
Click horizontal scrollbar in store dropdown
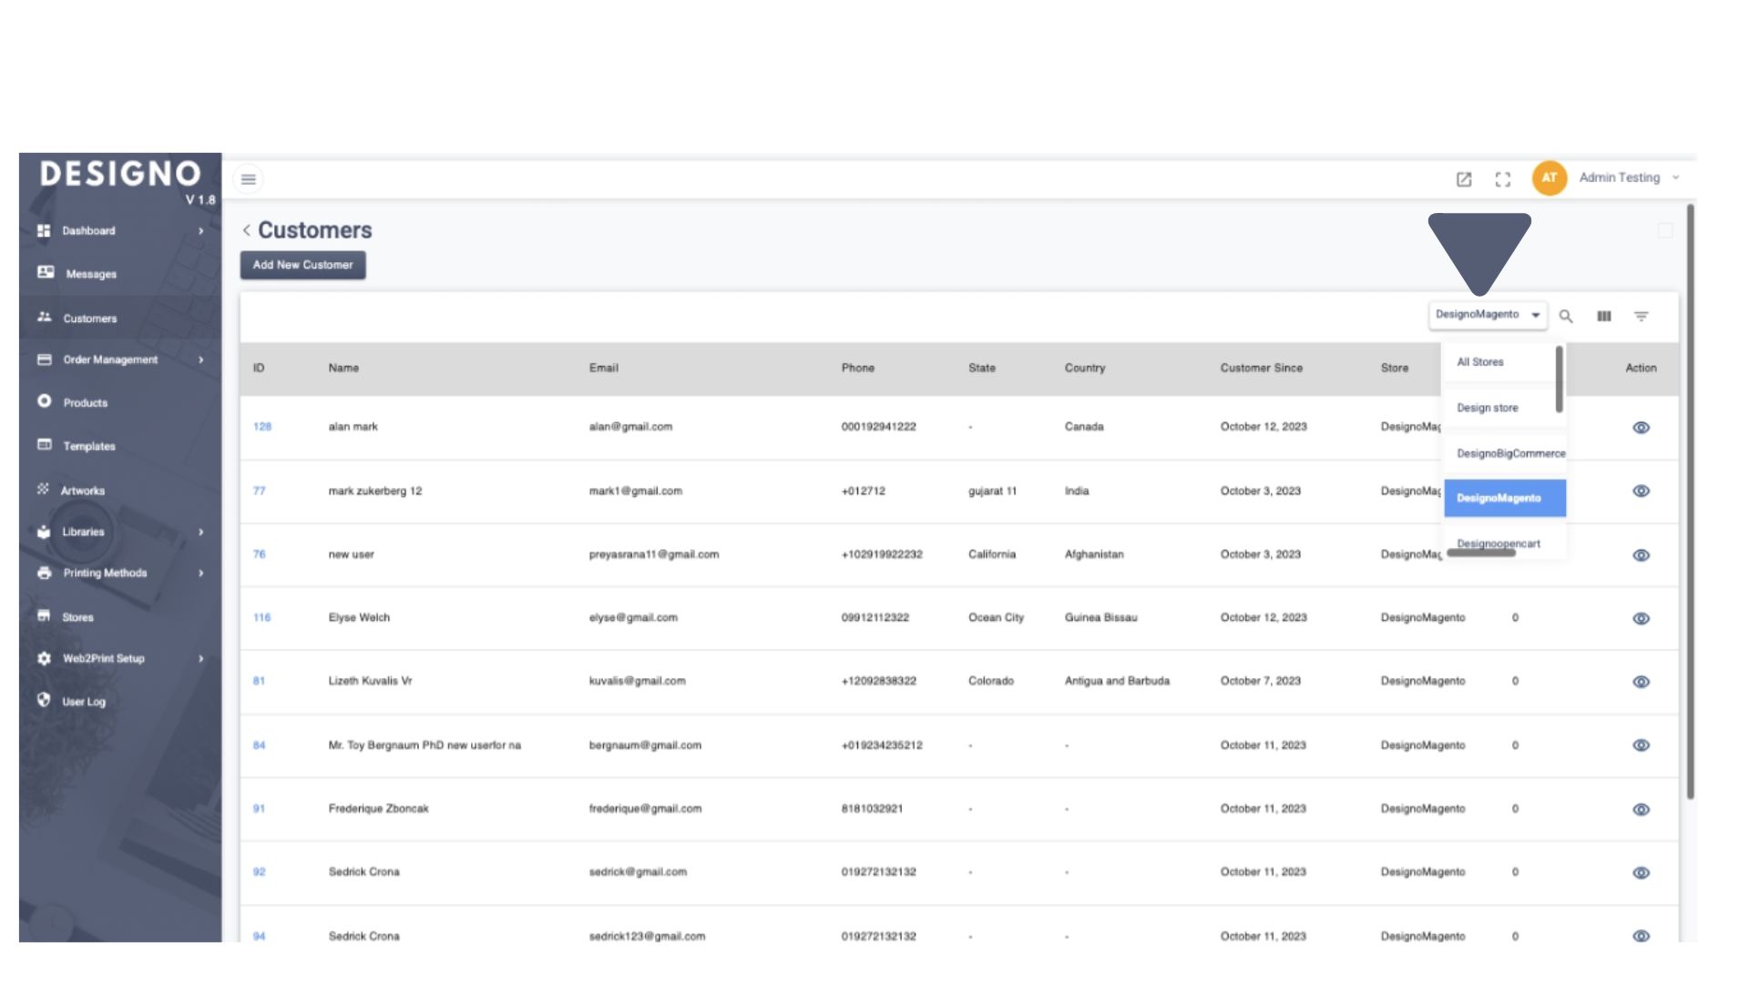click(x=1481, y=553)
